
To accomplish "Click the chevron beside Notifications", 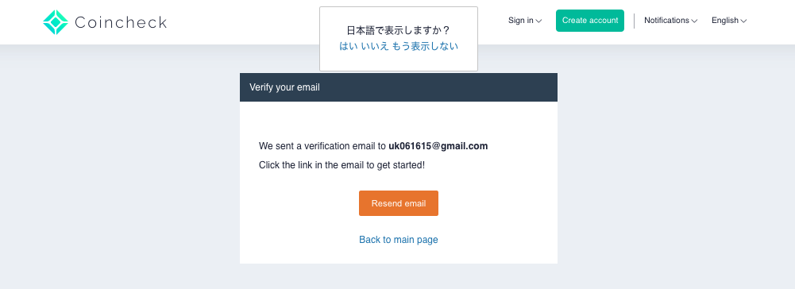I will [x=695, y=21].
